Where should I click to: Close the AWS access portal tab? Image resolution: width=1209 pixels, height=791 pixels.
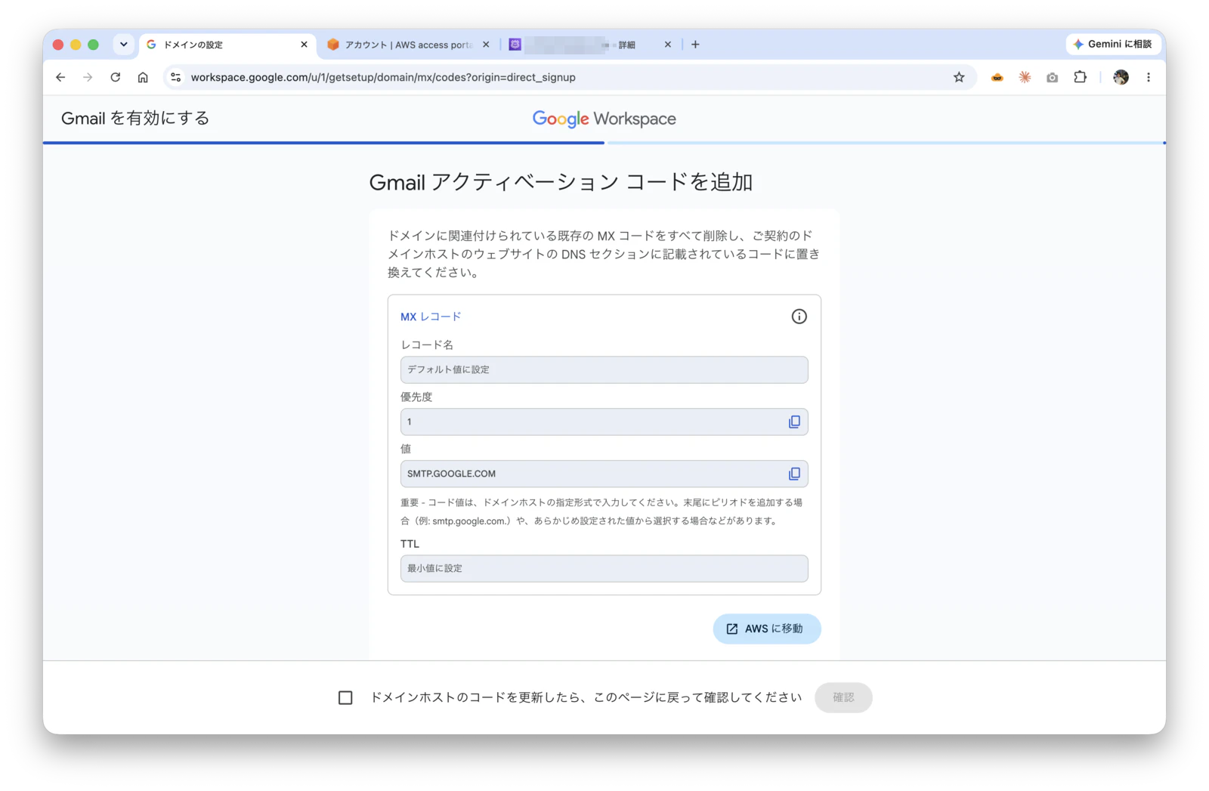coord(486,45)
